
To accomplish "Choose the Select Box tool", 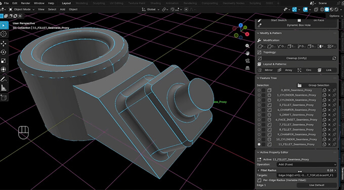I will pos(4,25).
